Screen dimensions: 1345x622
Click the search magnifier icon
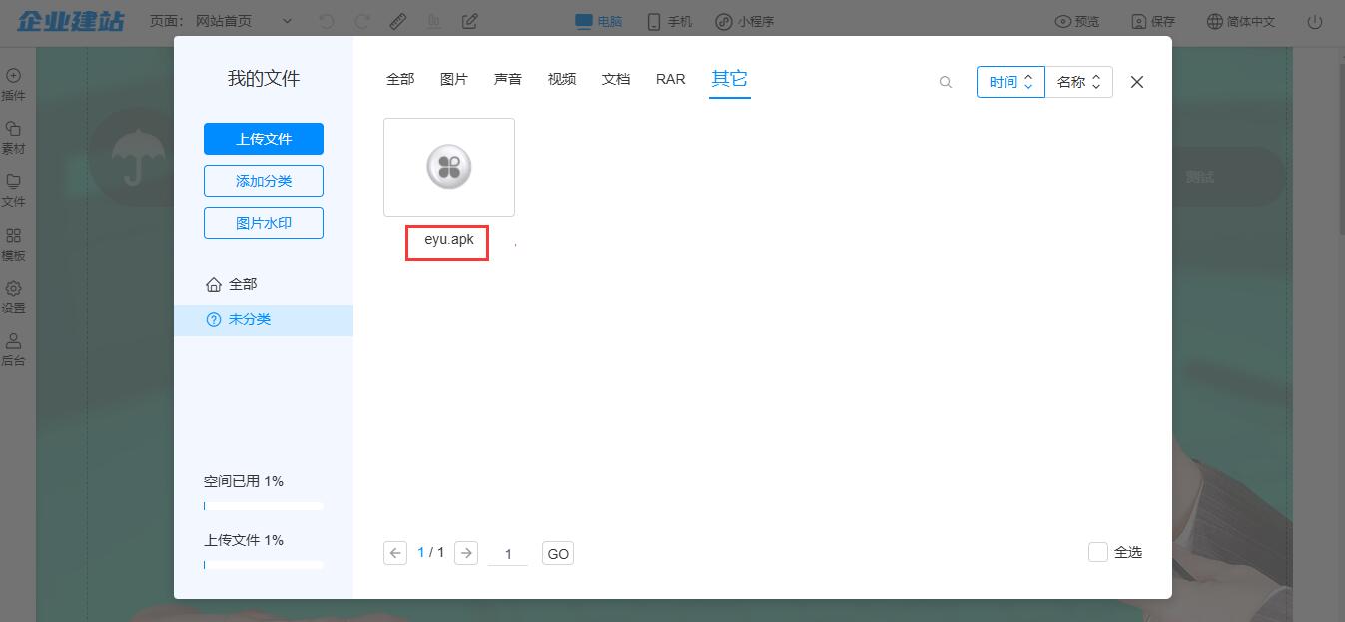tap(946, 82)
